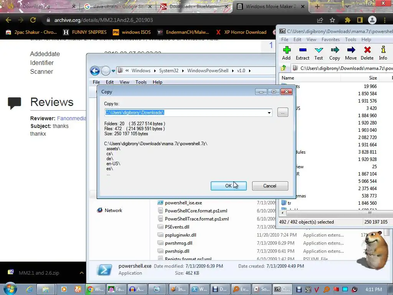Select the powershell_ise.exe file
The height and width of the screenshot is (295, 393).
pos(180,203)
